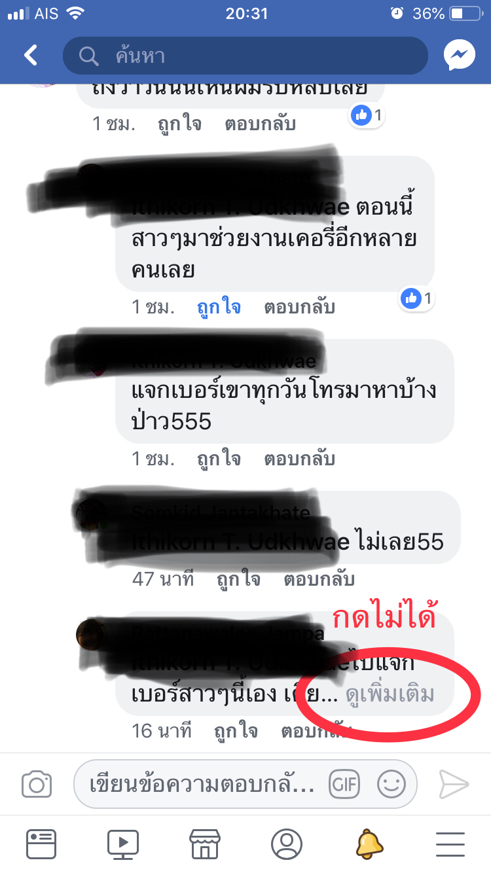The height and width of the screenshot is (873, 491).
Task: Open the hamburger menu tab
Action: click(450, 844)
